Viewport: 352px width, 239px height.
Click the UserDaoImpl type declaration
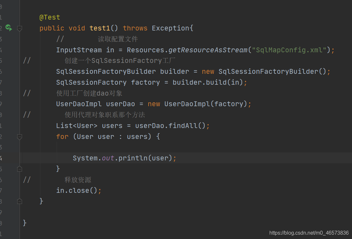(x=79, y=104)
